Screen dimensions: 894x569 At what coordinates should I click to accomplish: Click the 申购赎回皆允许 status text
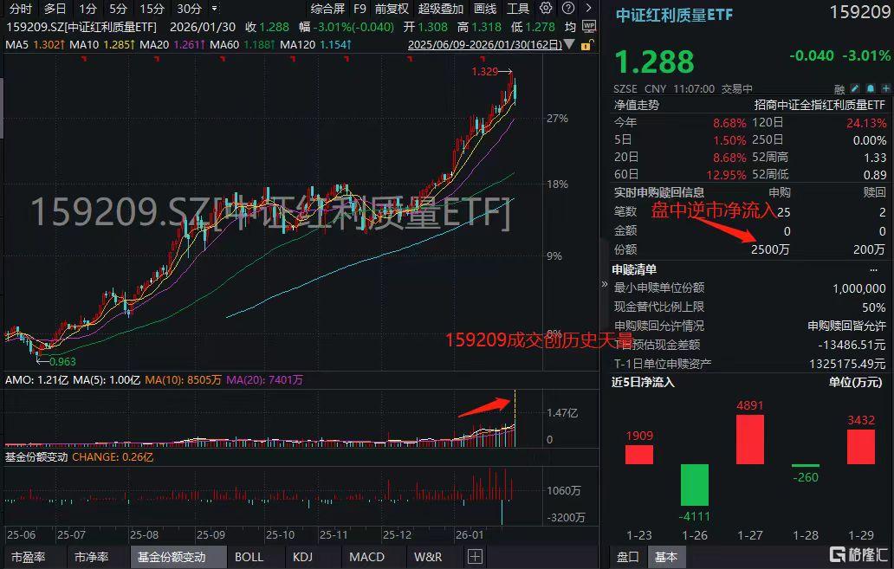point(846,327)
